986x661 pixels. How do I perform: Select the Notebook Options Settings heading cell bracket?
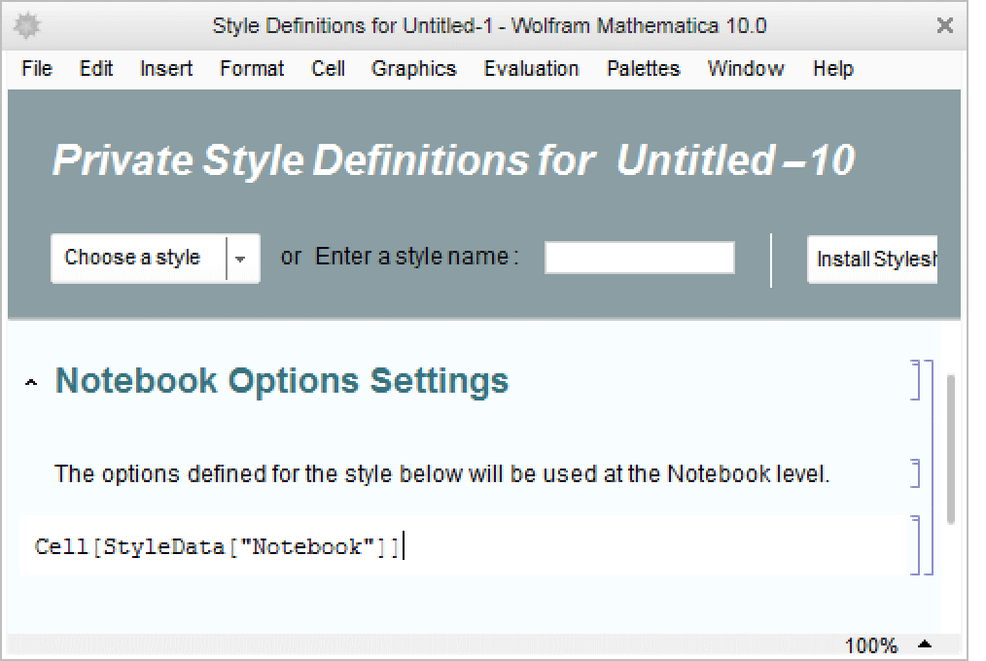(916, 380)
